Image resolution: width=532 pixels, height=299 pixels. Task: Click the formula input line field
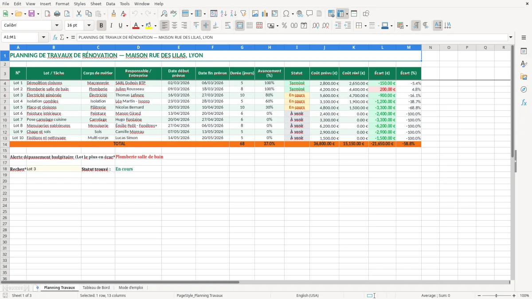(x=292, y=38)
